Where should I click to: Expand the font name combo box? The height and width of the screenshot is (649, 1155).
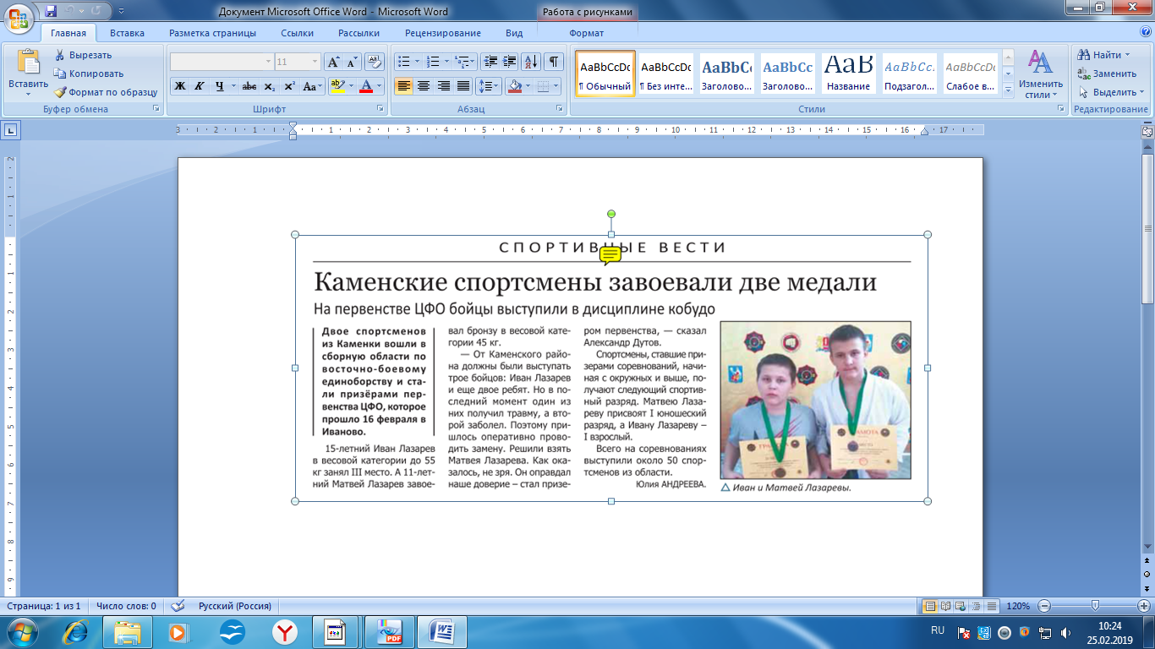(268, 62)
